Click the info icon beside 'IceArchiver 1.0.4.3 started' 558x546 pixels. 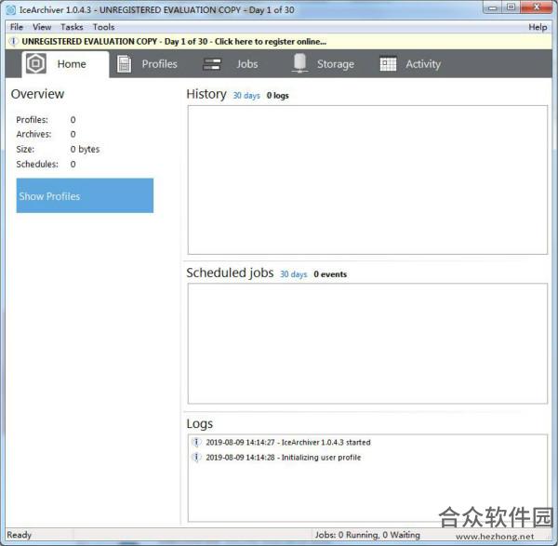[196, 442]
